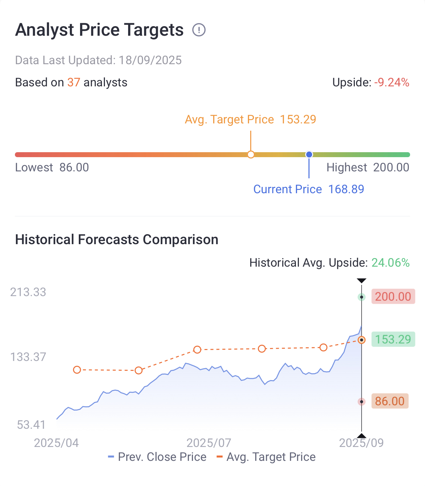Toggle the Avg. Target Price legend item
The height and width of the screenshot is (486, 425).
pos(266,457)
